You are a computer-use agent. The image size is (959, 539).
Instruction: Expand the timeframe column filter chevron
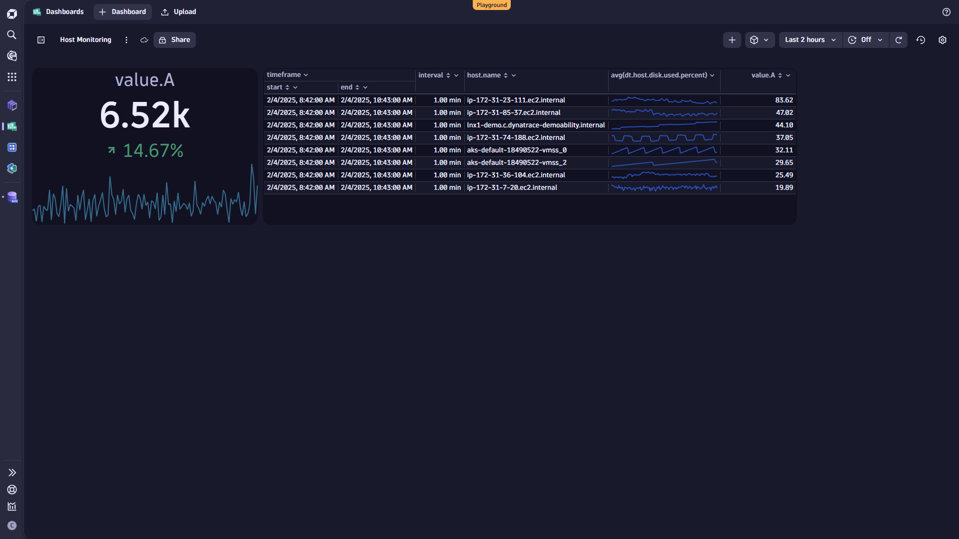305,74
